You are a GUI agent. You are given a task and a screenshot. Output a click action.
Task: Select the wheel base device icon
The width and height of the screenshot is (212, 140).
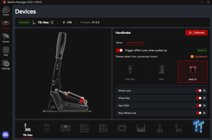pyautogui.click(x=47, y=128)
